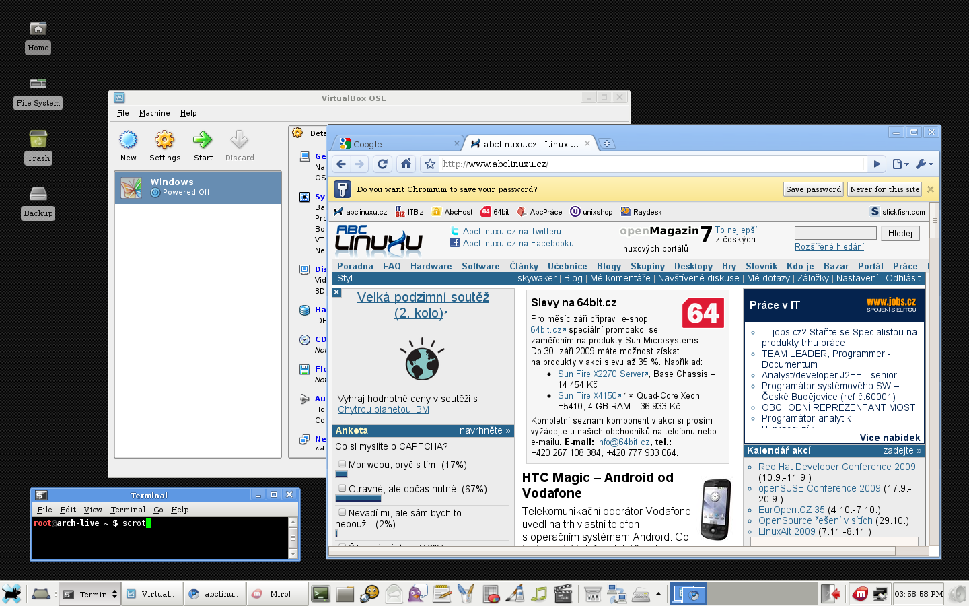
Task: Expand panel launcher list arrow
Action: 658,594
